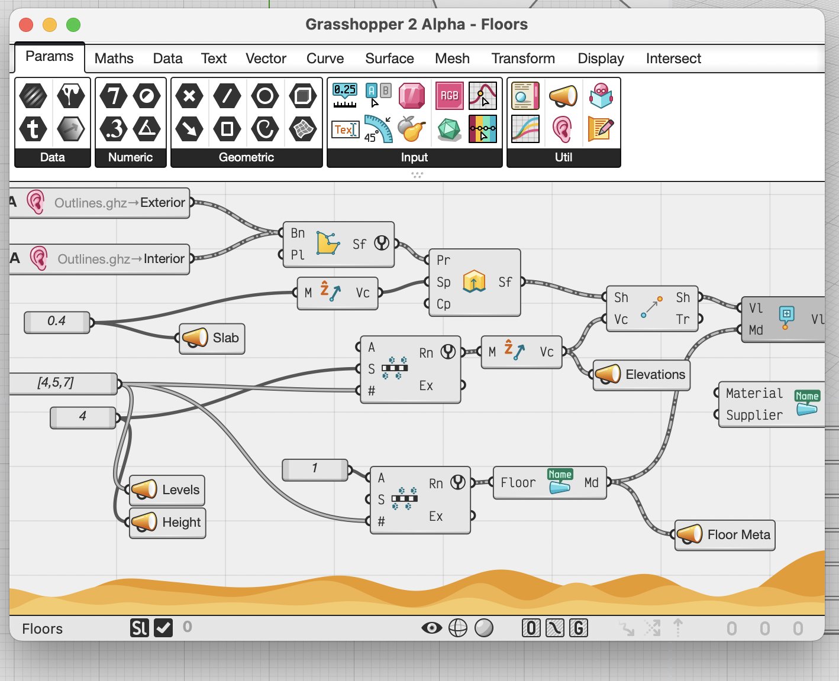This screenshot has width=839, height=681.
Task: Choose the megaphone icon in Util panel
Action: [x=563, y=96]
